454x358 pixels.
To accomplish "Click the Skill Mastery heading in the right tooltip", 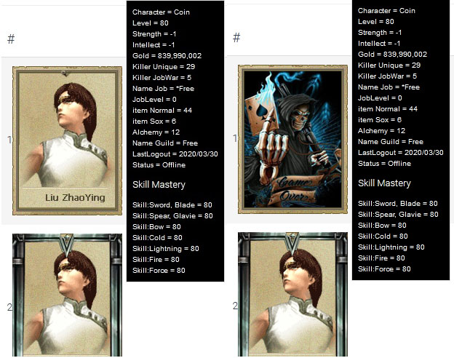I will tap(384, 183).
